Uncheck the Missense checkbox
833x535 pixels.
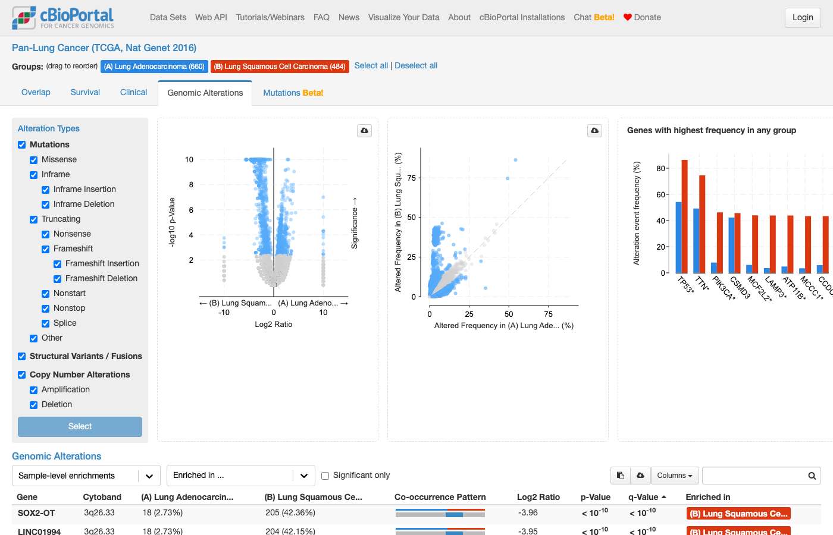pos(34,160)
